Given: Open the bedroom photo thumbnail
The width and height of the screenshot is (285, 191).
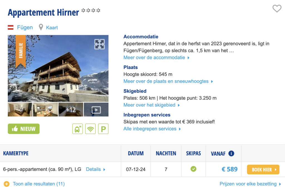Looking at the screenshot, I should pos(20,110).
